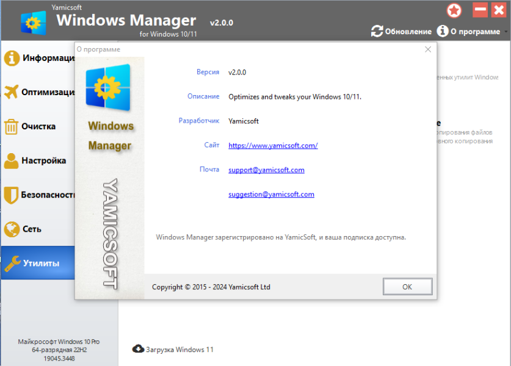Click the Майкрософт Windows 10 Pro text

point(59,342)
